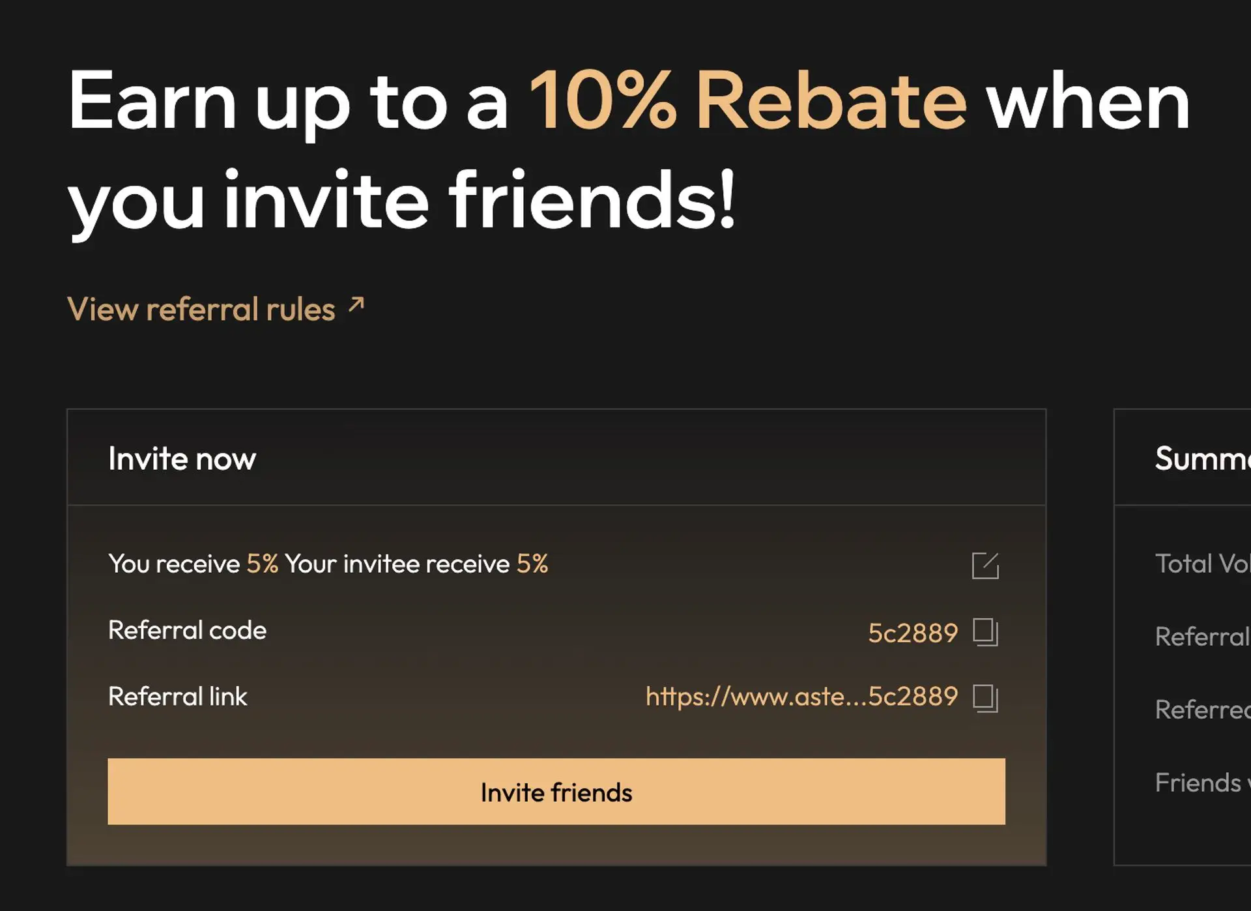This screenshot has width=1251, height=911.
Task: Select the Friends row in Summary
Action: tap(1202, 782)
